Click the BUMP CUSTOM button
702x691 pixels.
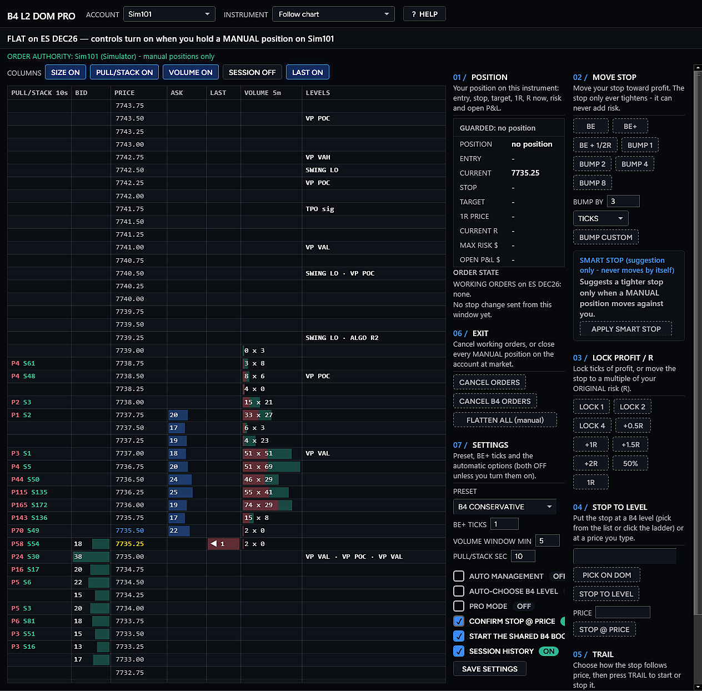[x=606, y=237]
